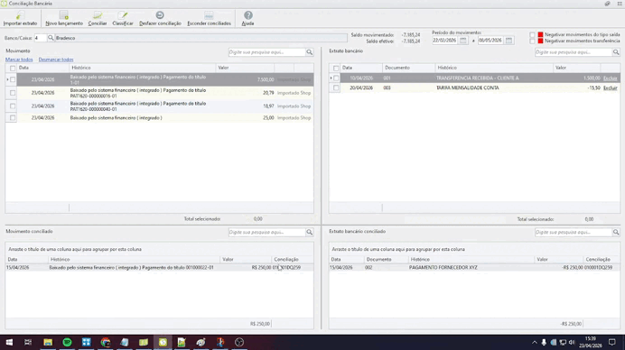Open the Ajuda help icon
This screenshot has height=350, width=625.
click(248, 18)
